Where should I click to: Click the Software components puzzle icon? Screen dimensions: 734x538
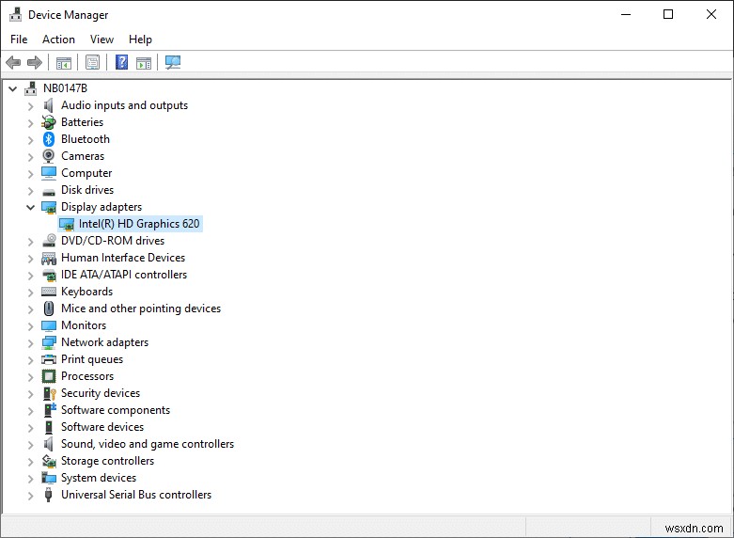point(49,410)
